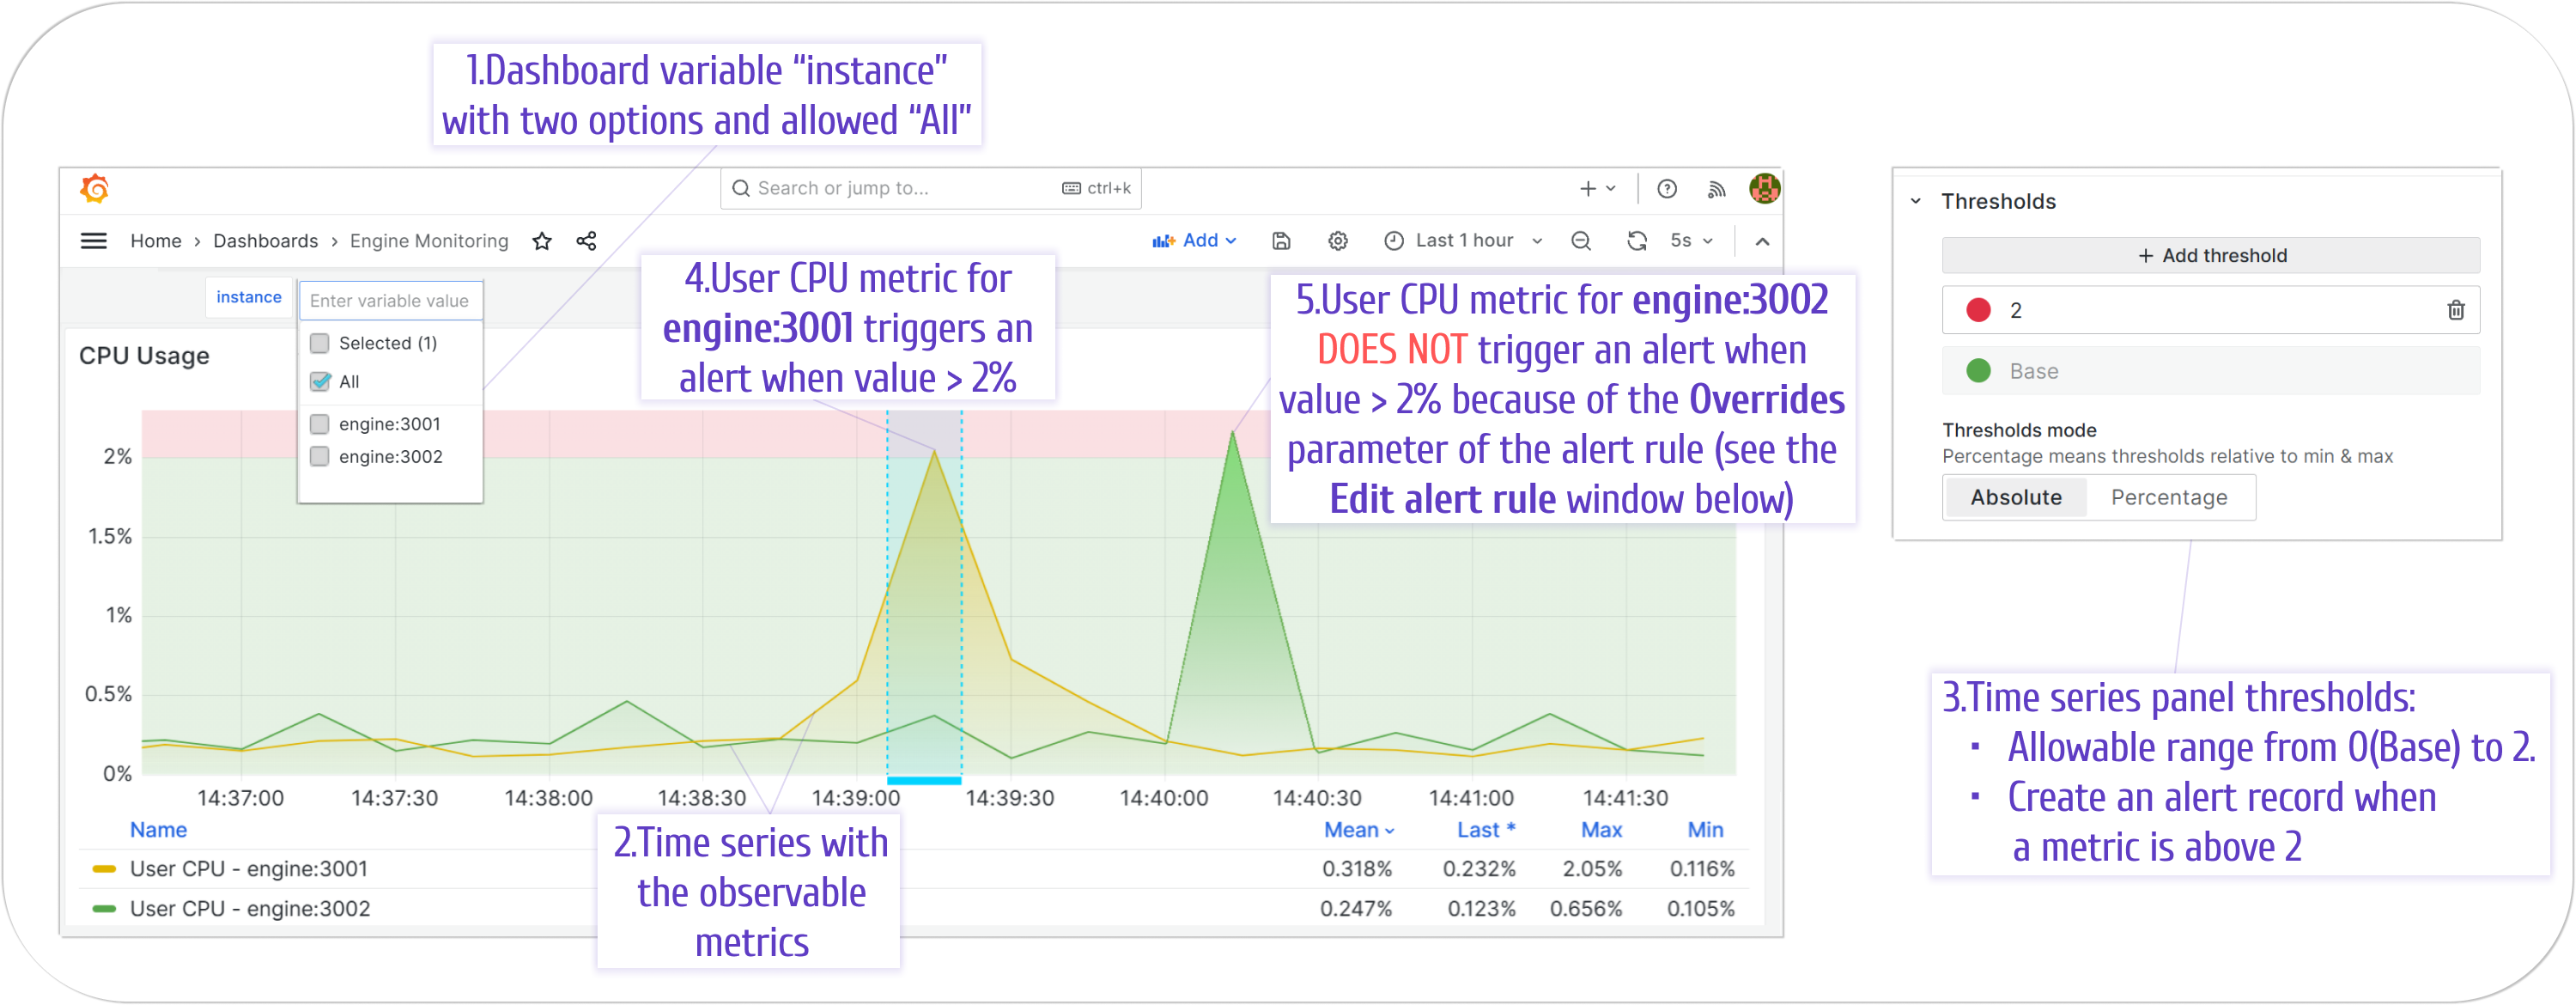This screenshot has width=2576, height=1005.
Task: Click the Enter variable value field
Action: point(391,300)
